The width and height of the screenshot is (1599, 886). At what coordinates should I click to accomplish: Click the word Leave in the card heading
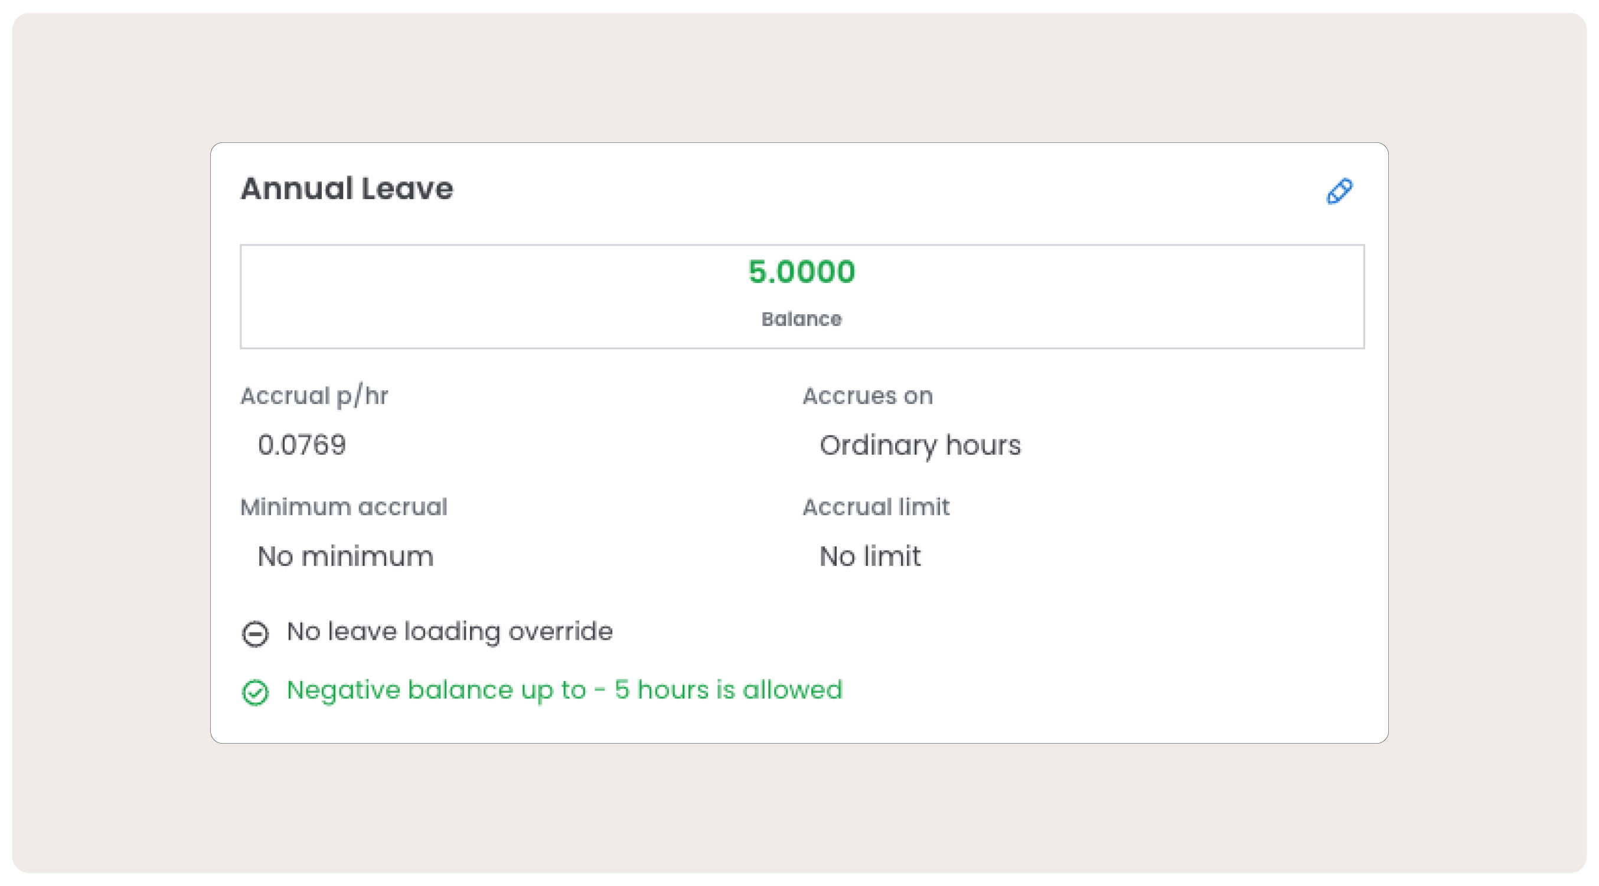point(407,189)
